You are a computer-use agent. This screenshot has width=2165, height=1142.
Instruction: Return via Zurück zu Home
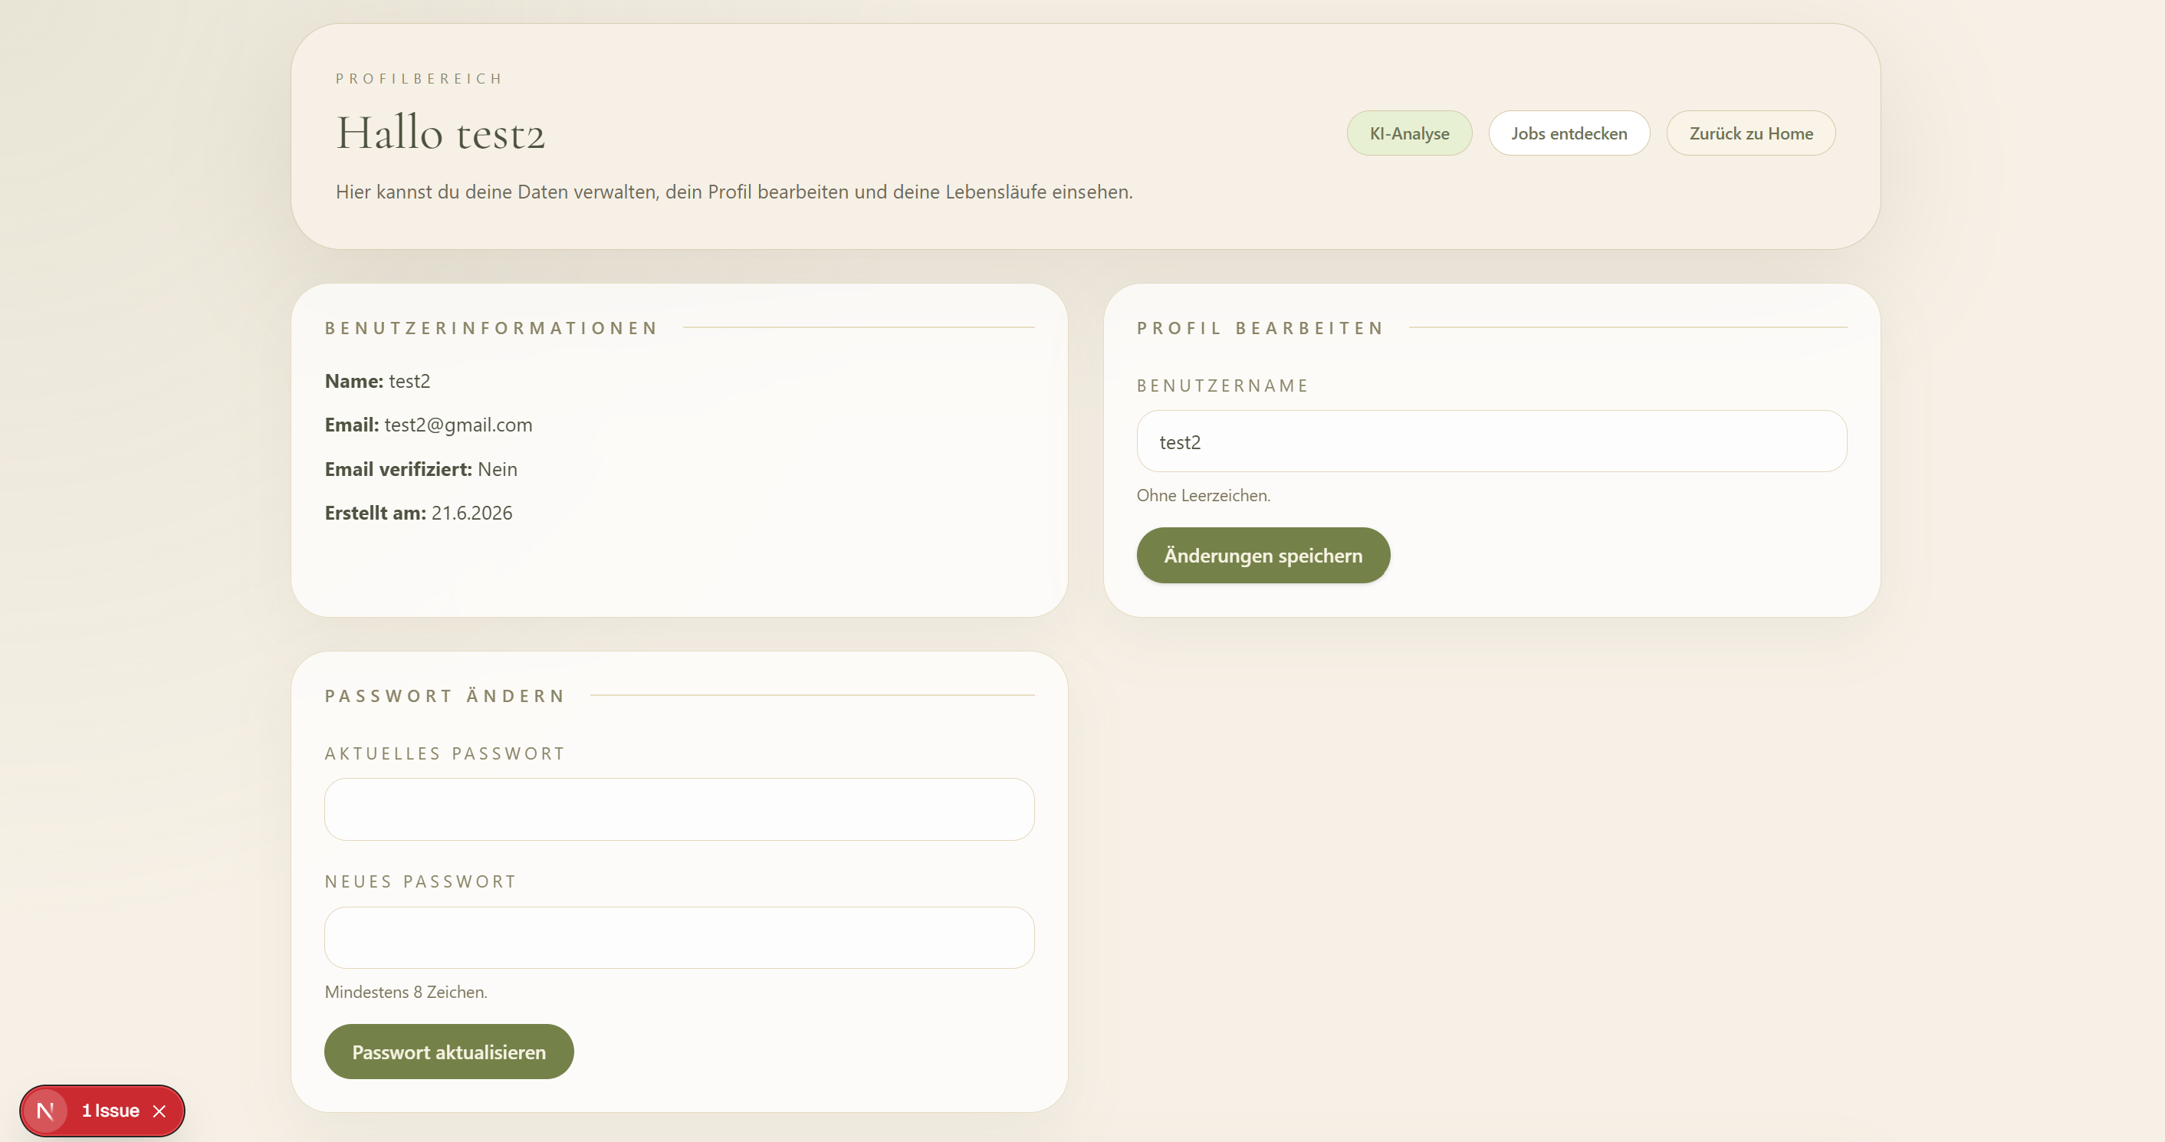pyautogui.click(x=1751, y=133)
